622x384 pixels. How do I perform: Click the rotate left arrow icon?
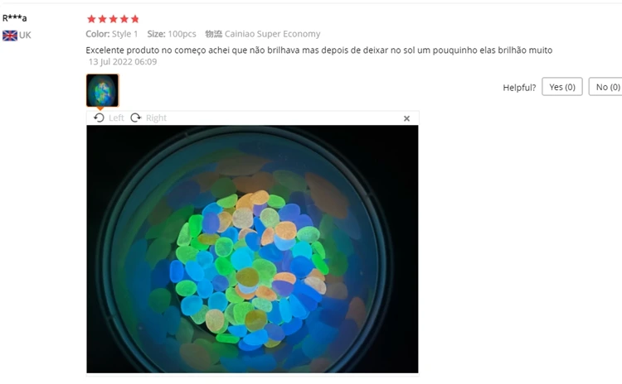tap(100, 118)
